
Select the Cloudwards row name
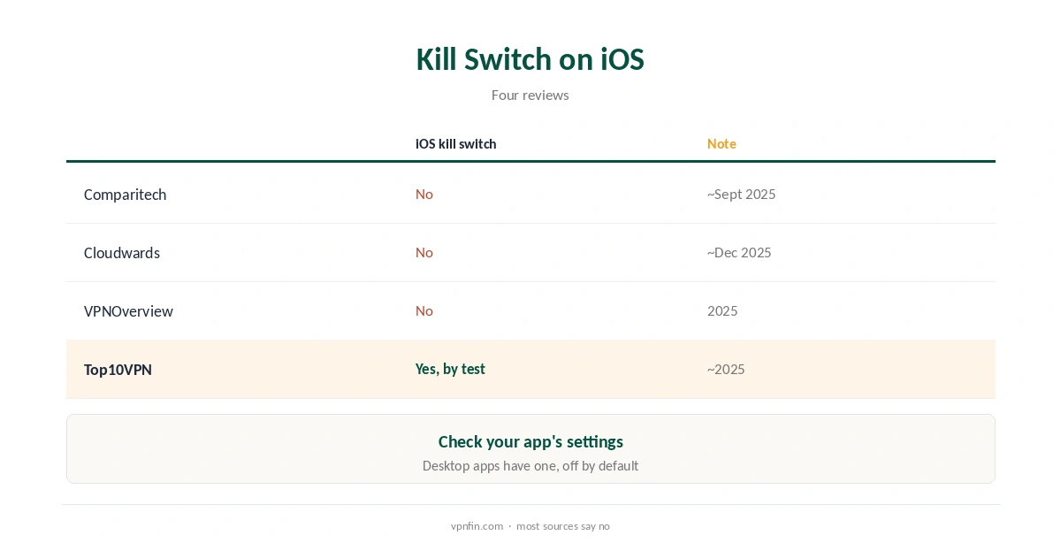pos(122,253)
